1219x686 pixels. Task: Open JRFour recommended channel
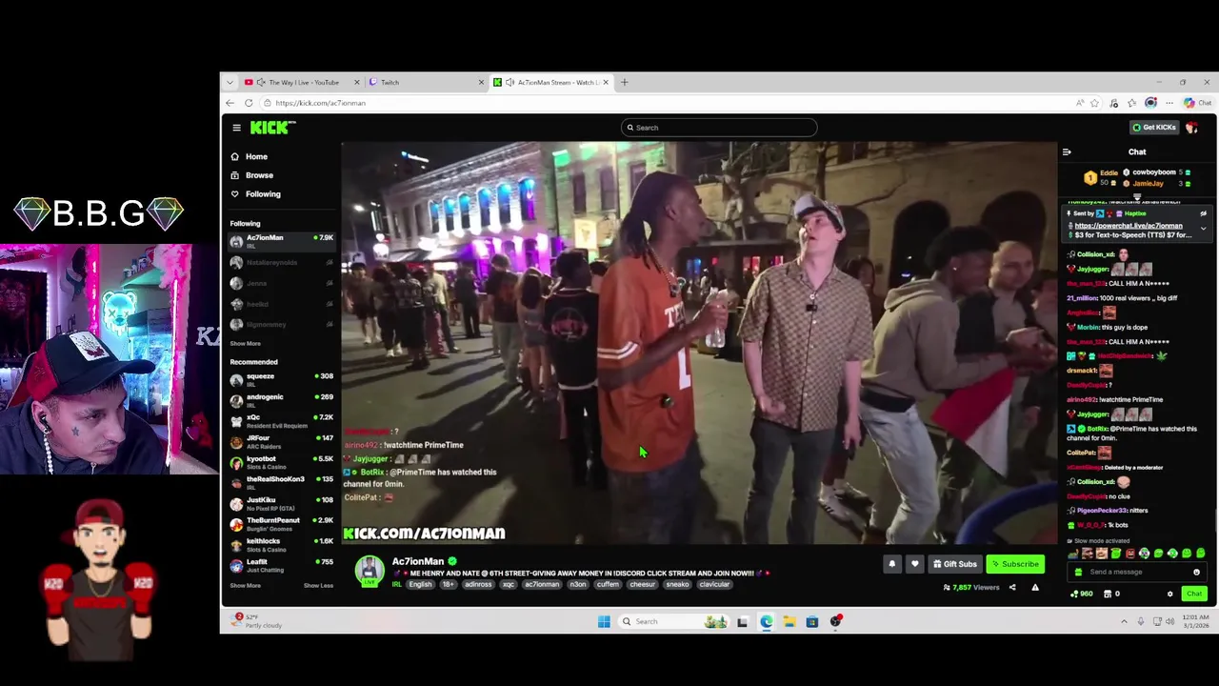pyautogui.click(x=282, y=441)
